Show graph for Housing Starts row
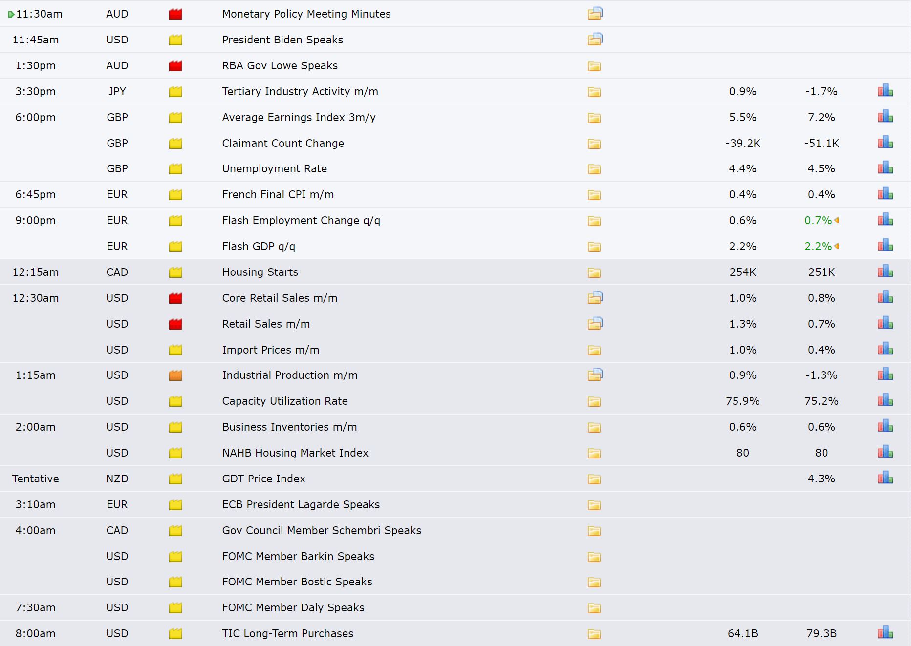 point(885,271)
